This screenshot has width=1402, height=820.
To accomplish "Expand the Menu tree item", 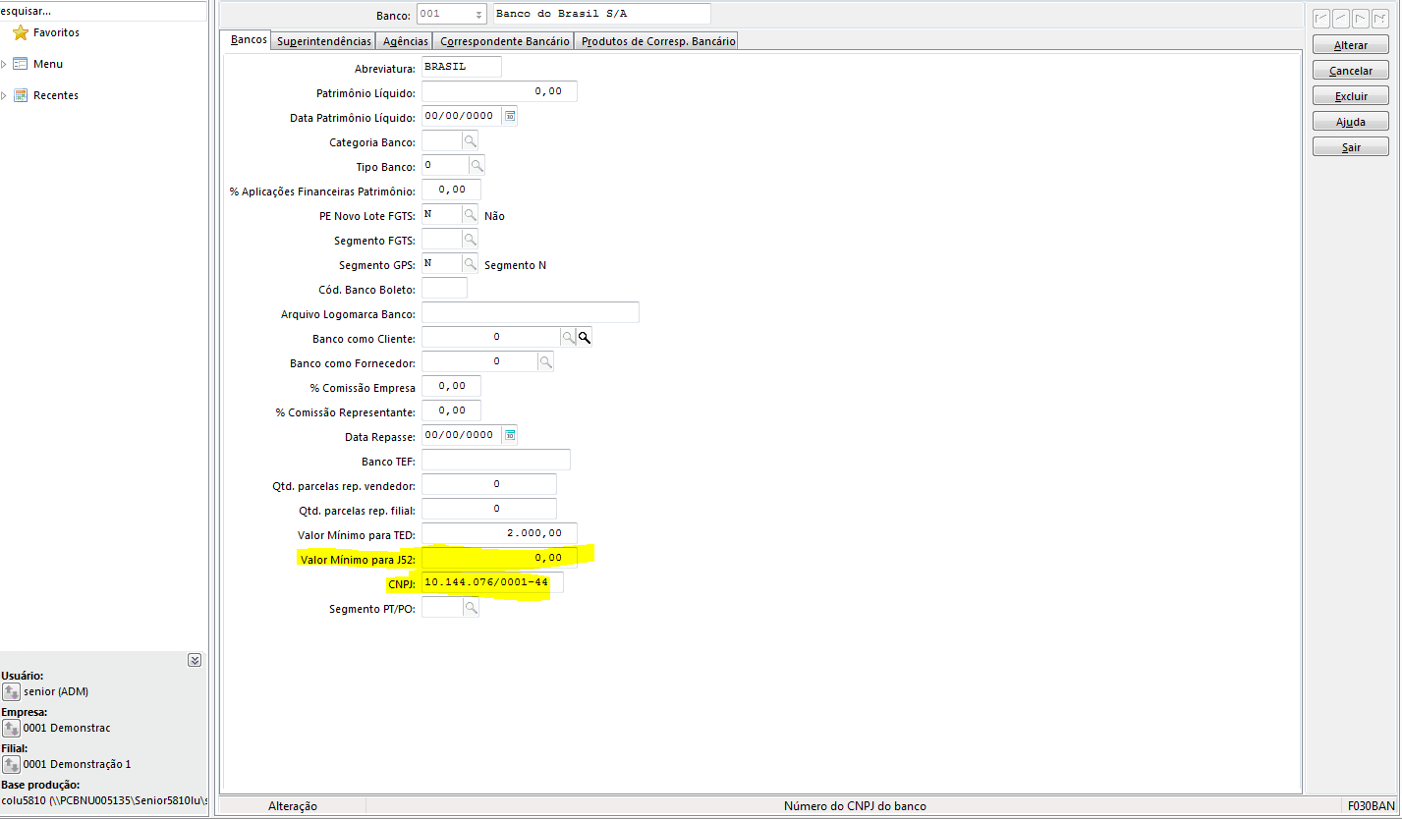I will [x=5, y=65].
